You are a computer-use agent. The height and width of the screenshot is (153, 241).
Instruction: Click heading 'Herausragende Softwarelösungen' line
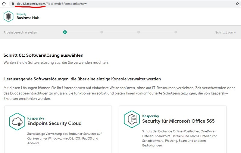82,79
